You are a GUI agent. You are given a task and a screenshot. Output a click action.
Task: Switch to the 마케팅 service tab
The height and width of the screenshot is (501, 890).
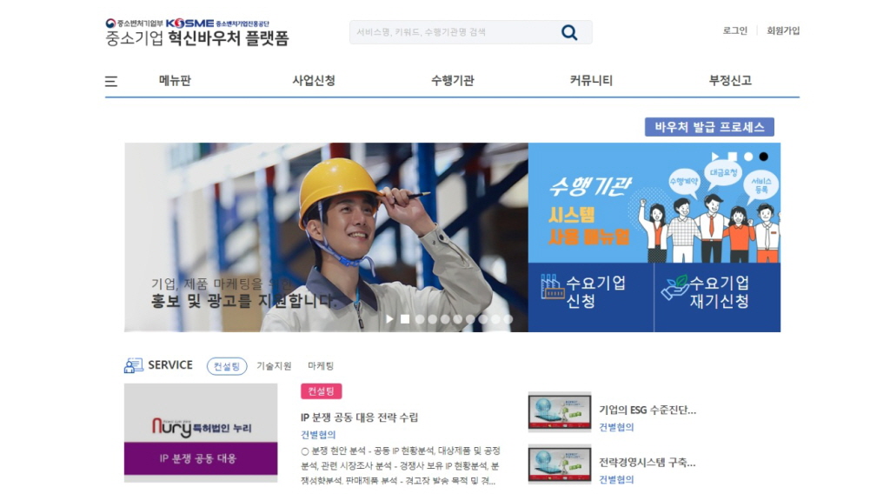[x=321, y=366]
